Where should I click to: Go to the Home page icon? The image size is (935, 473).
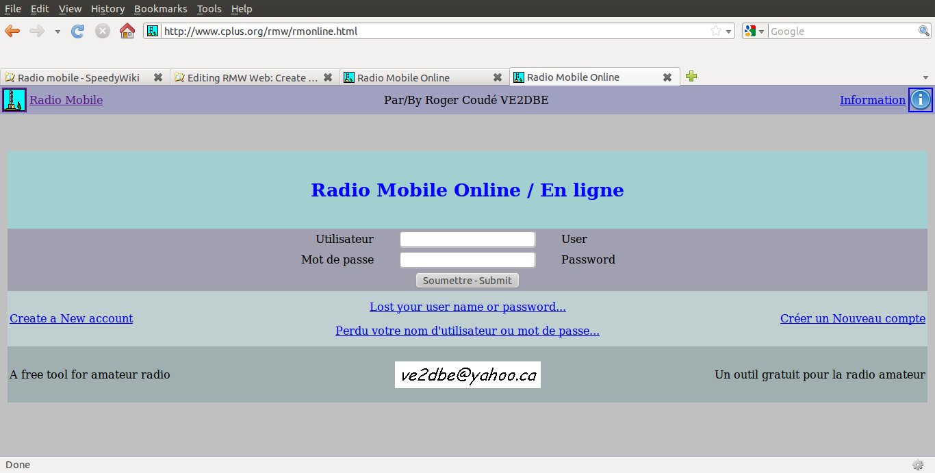coord(127,31)
